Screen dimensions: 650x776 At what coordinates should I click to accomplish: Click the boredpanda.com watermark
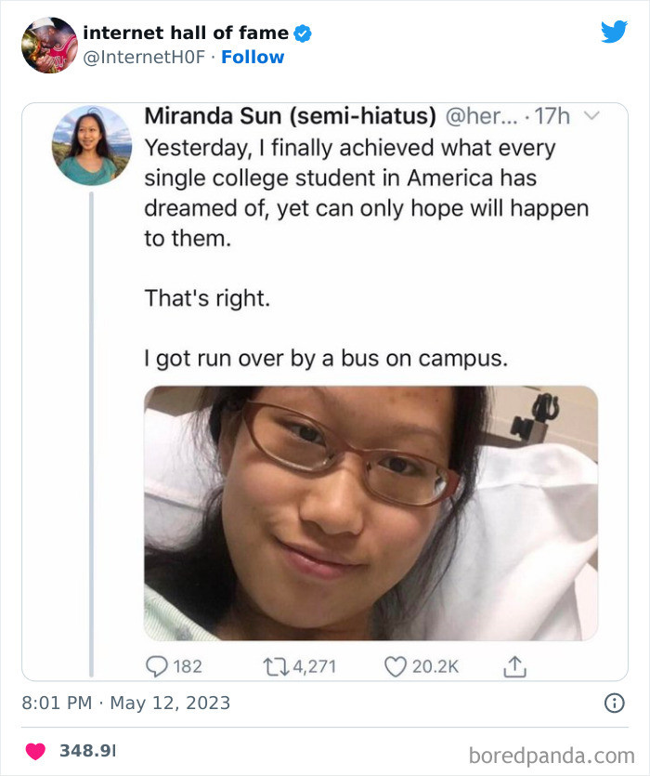click(552, 753)
